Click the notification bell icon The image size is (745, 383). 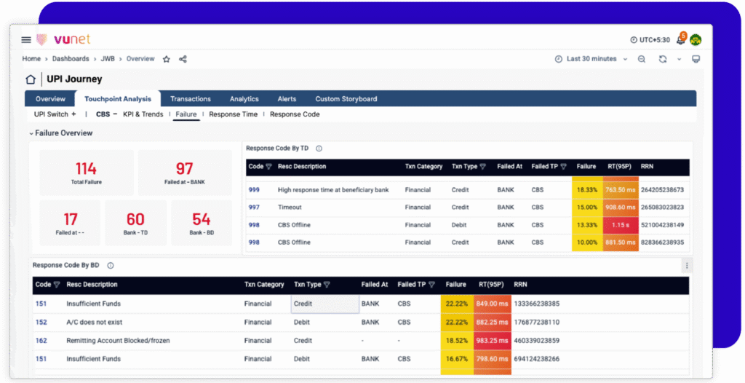pos(680,40)
